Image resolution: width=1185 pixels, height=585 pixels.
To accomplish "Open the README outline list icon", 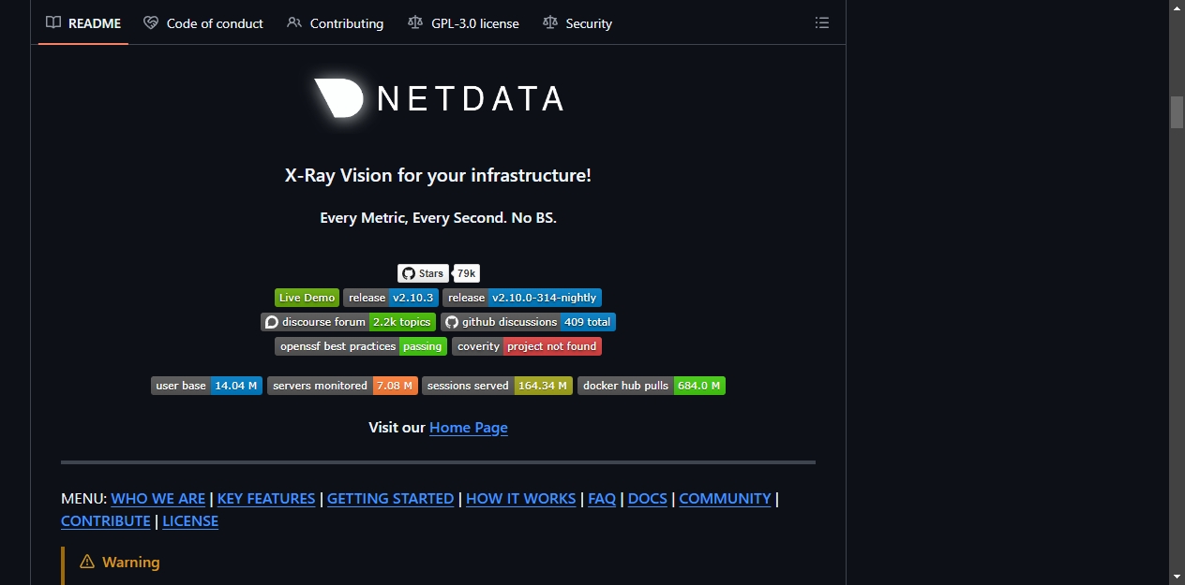I will point(822,23).
